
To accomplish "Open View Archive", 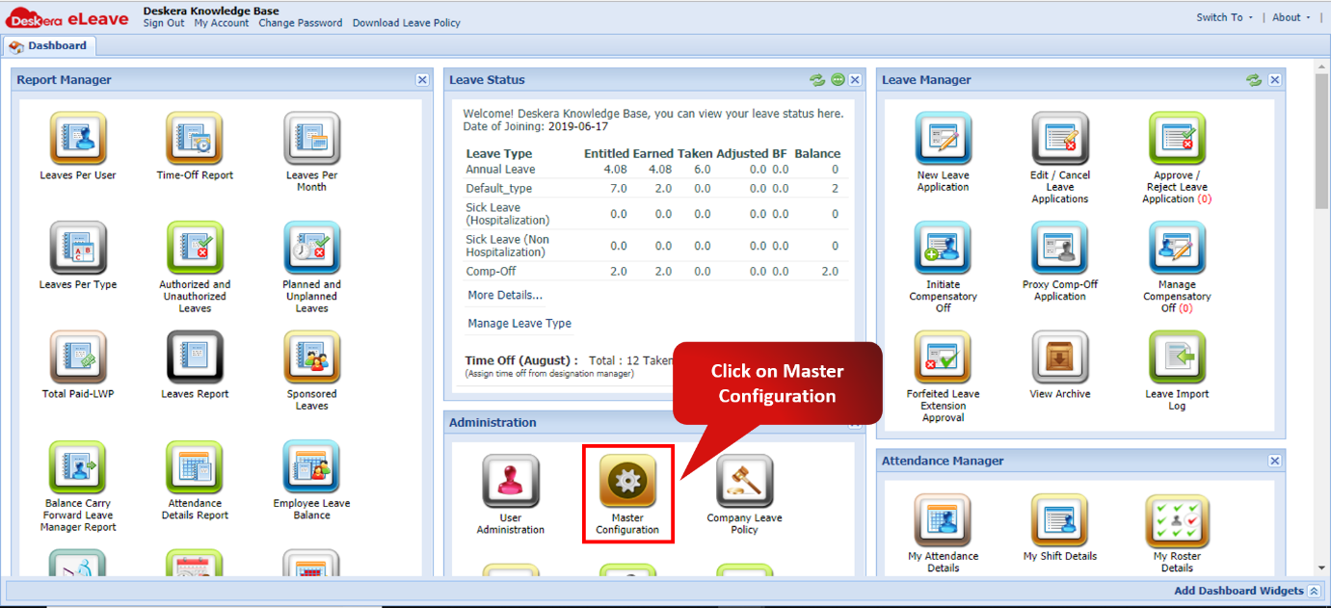I will pos(1060,357).
